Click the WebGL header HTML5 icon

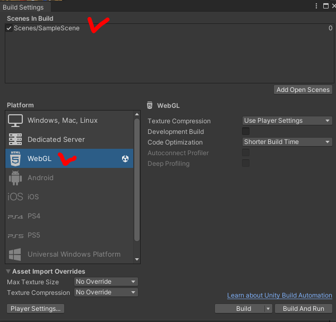tap(150, 105)
